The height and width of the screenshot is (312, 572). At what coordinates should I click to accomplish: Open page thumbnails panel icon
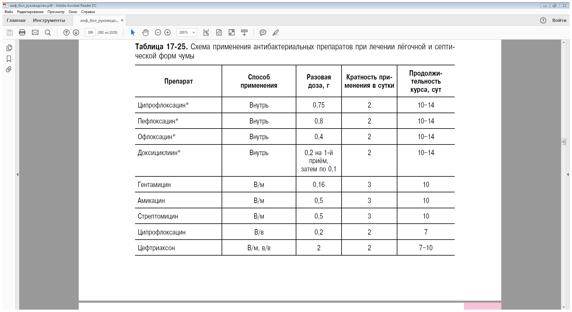coord(9,48)
